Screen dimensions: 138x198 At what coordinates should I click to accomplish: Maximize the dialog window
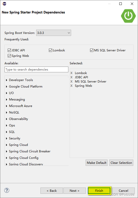tap(121, 4)
